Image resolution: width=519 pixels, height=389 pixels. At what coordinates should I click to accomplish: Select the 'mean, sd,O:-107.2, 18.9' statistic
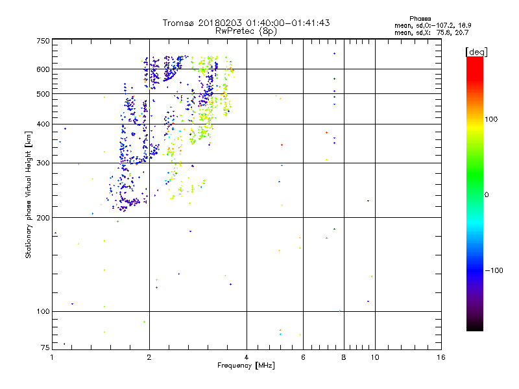coord(433,25)
